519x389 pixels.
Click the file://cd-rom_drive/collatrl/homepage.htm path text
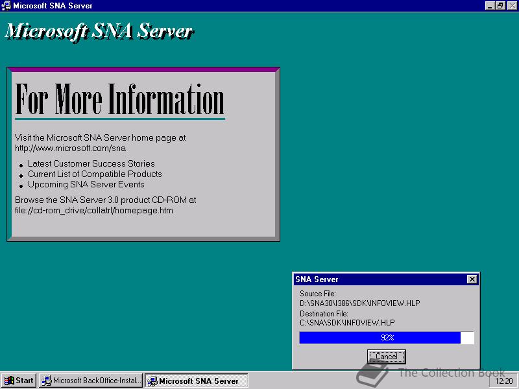pos(94,210)
